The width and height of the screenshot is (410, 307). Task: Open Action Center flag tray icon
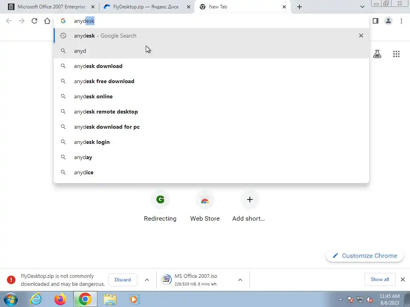coord(350,299)
